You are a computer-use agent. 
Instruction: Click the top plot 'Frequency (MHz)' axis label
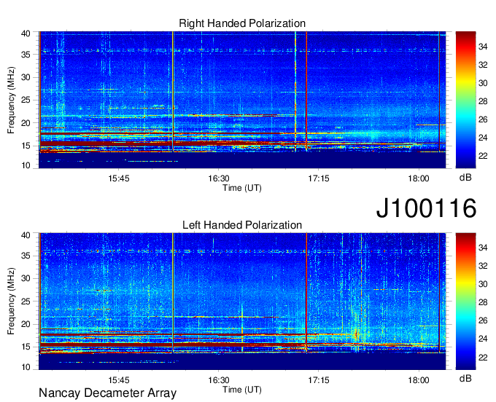11,100
